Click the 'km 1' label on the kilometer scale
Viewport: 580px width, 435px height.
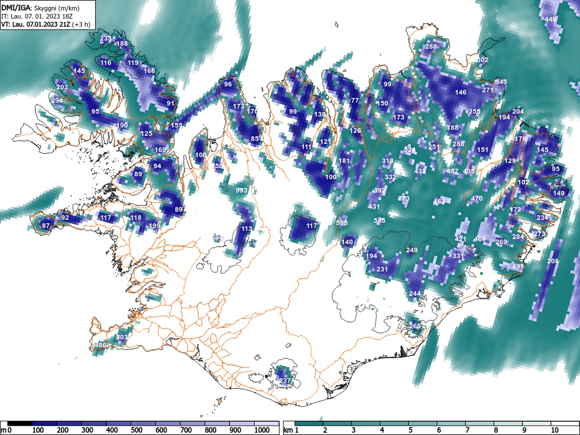tap(292, 430)
